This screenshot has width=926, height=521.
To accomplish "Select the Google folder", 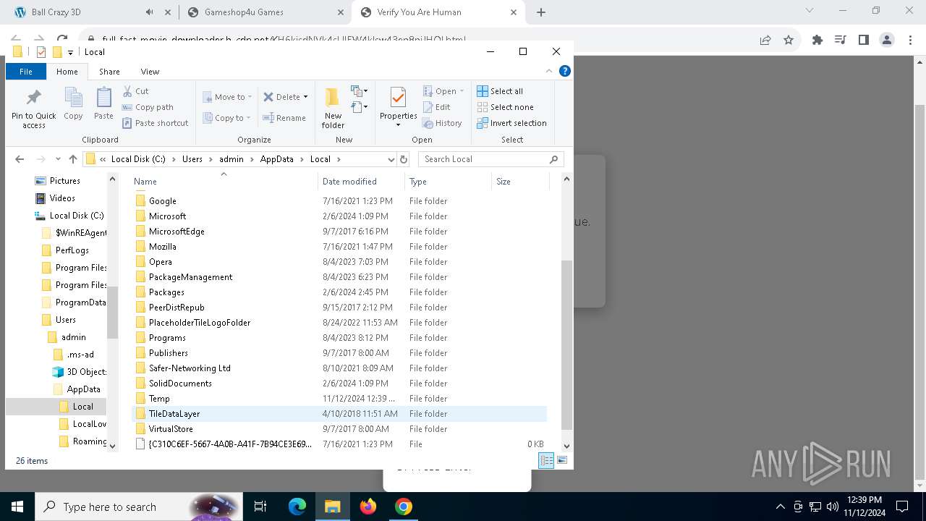I will point(163,201).
